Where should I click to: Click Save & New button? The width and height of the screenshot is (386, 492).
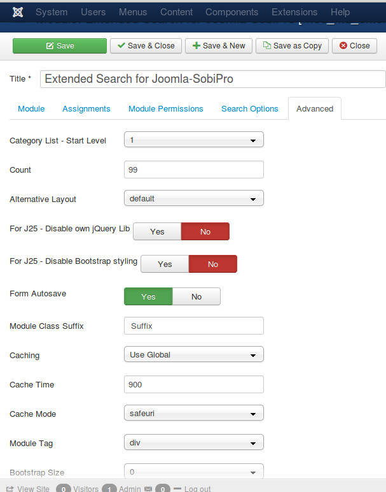219,46
